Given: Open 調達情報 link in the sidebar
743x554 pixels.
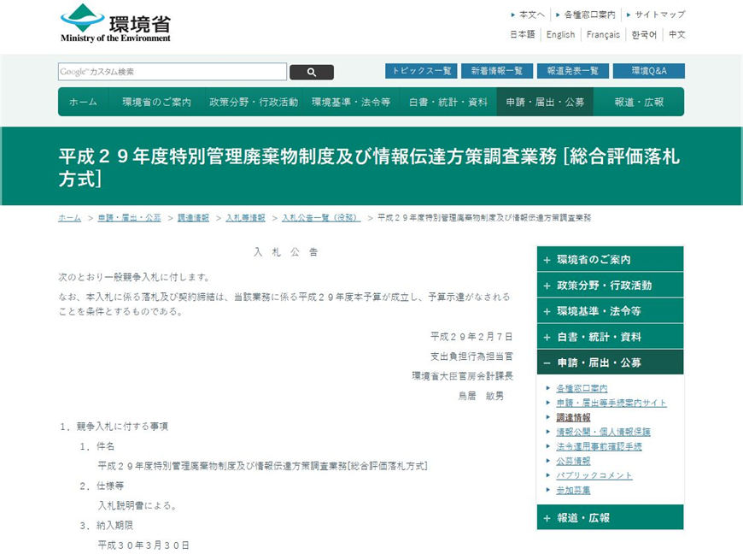Looking at the screenshot, I should (x=573, y=417).
